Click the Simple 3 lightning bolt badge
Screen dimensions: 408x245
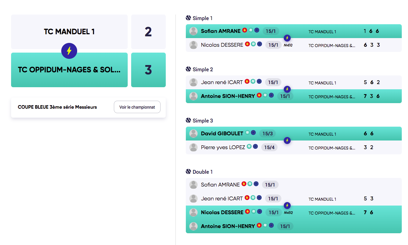(287, 140)
